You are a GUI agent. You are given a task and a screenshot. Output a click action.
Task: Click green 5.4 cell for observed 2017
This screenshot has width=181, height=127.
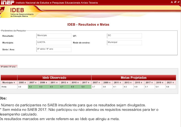pyautogui.click(x=86, y=87)
